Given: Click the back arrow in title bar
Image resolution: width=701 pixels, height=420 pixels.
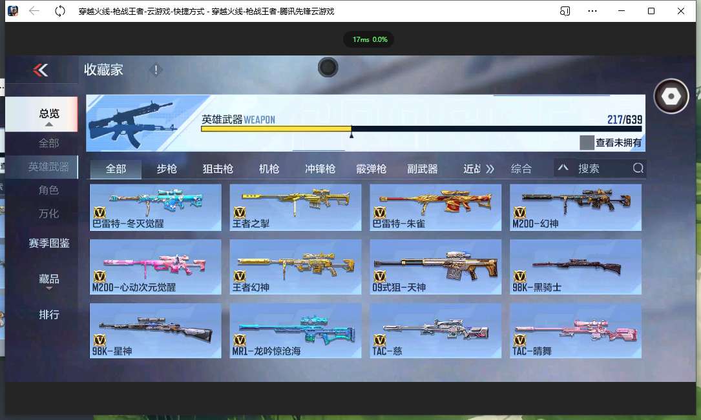Looking at the screenshot, I should tap(34, 11).
